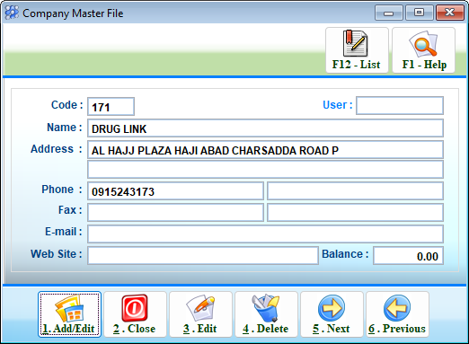Image resolution: width=469 pixels, height=344 pixels.
Task: Click the Address label
Action: 57,149
